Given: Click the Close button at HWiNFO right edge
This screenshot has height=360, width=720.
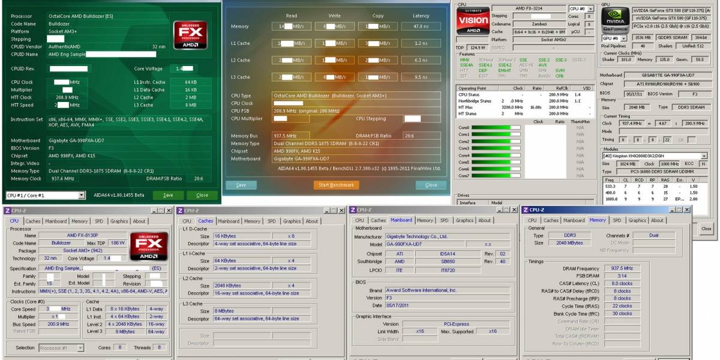Looking at the screenshot, I should (706, 229).
